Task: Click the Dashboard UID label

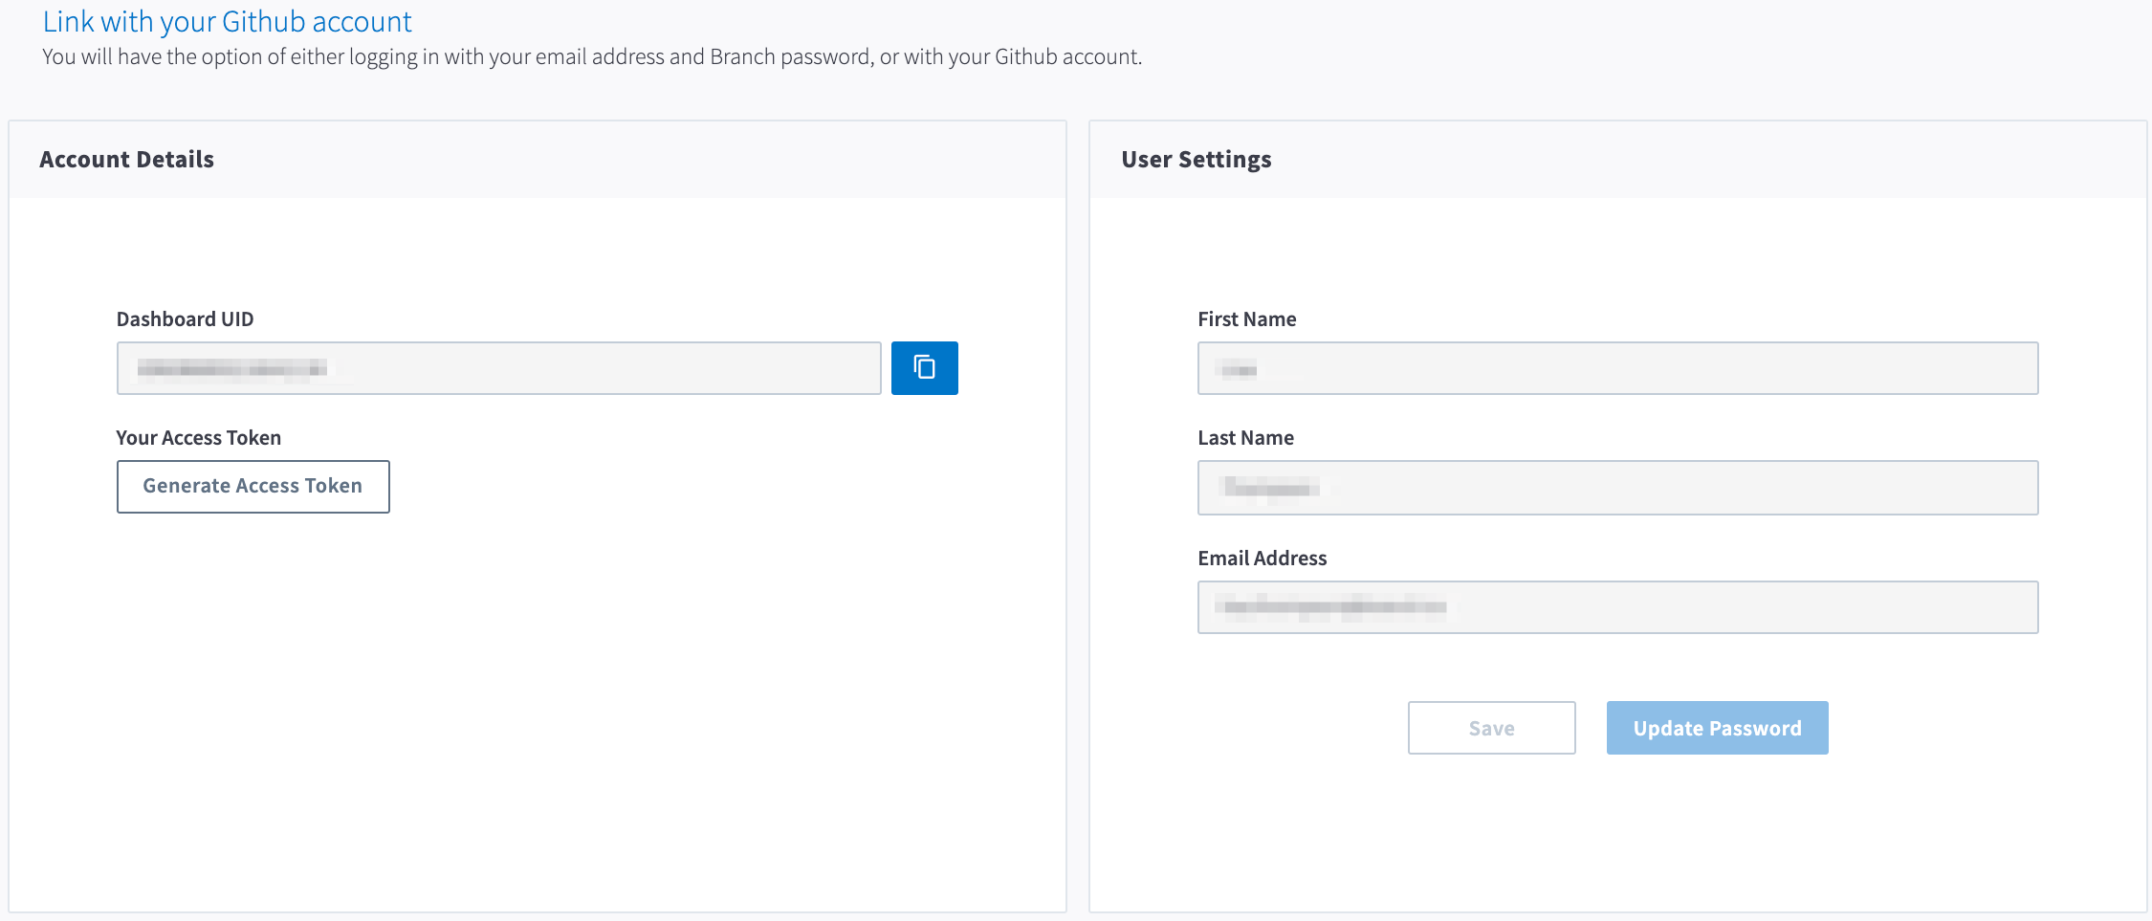Action: pos(185,319)
